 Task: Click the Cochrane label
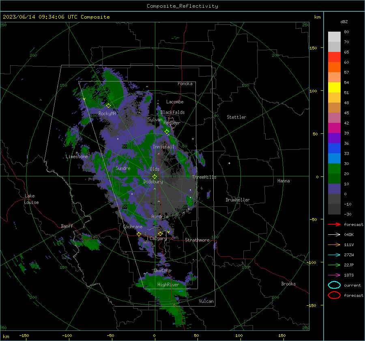(x=133, y=227)
